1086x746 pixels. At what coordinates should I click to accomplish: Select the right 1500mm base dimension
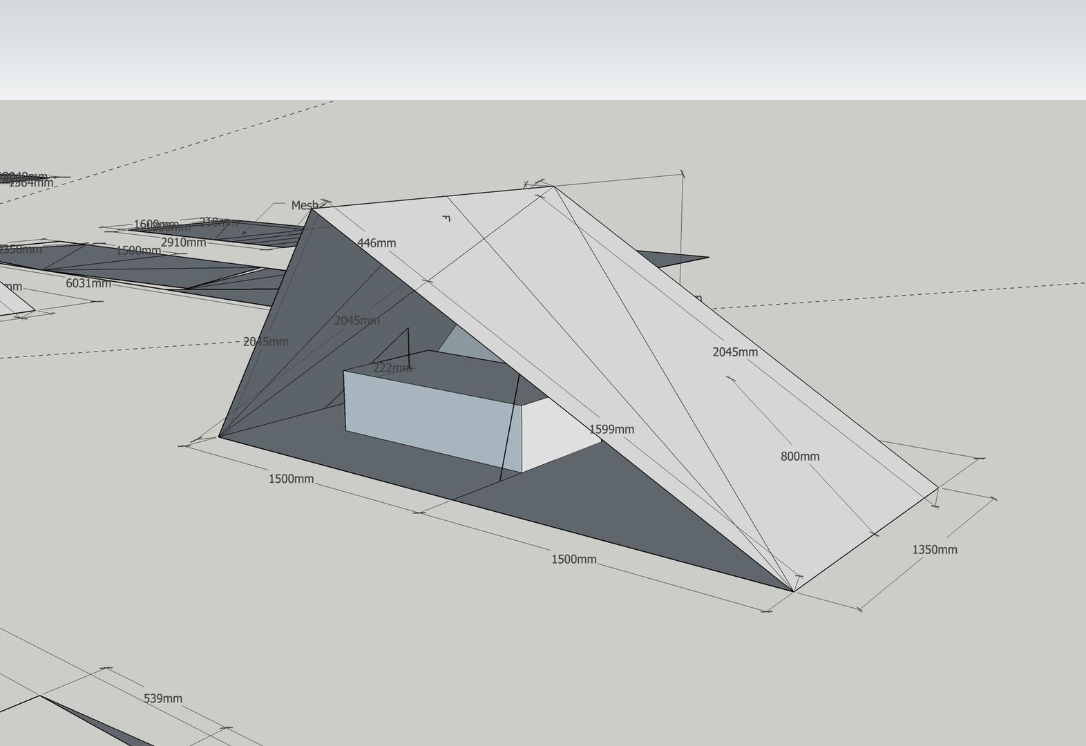(x=573, y=559)
